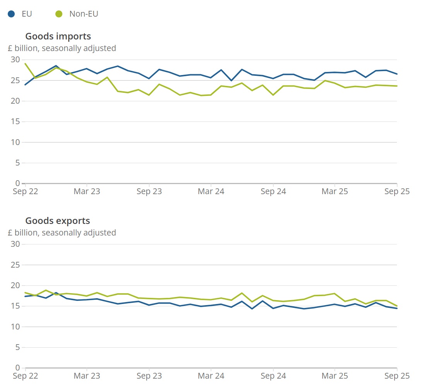Screen dimensions: 429x391
Task: Click the 30 gridline label on imports chart
Action: 15,60
